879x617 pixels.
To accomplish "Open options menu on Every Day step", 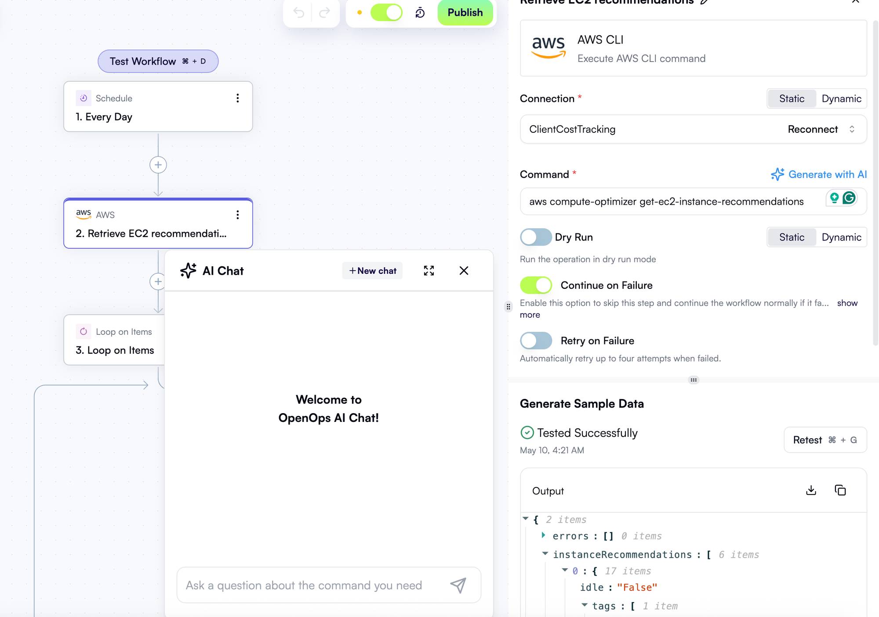I will pyautogui.click(x=238, y=98).
